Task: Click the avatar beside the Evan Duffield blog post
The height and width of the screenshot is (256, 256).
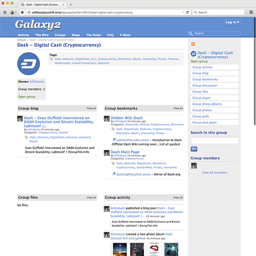Action: tap(20, 119)
